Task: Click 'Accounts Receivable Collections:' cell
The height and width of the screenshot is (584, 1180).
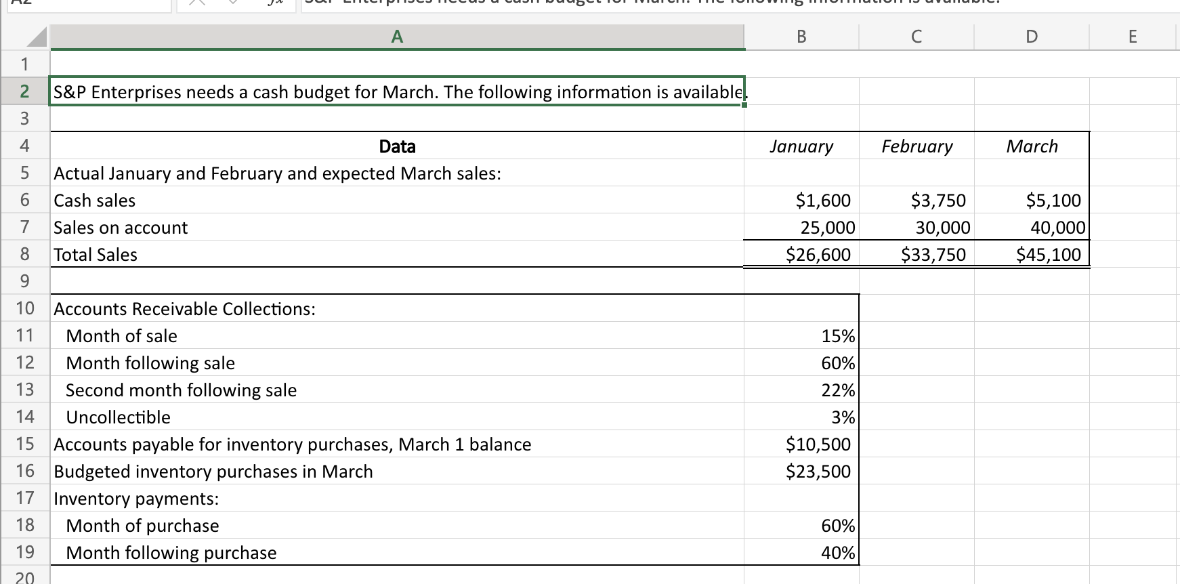Action: click(398, 308)
